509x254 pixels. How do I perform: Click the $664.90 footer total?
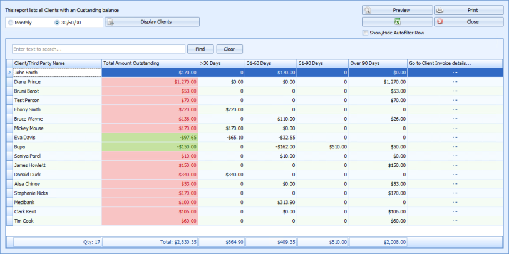[222, 242]
